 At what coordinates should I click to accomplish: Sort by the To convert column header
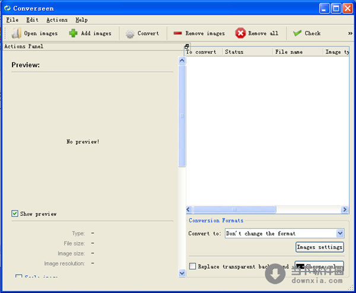coord(204,52)
